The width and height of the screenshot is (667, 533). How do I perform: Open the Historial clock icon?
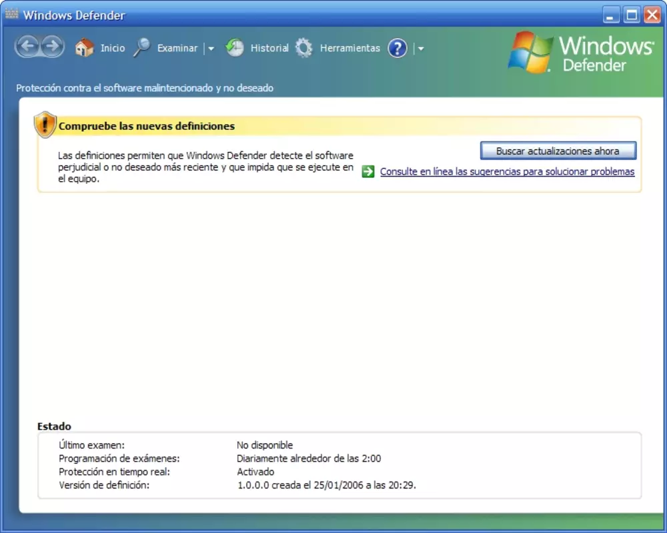[234, 47]
